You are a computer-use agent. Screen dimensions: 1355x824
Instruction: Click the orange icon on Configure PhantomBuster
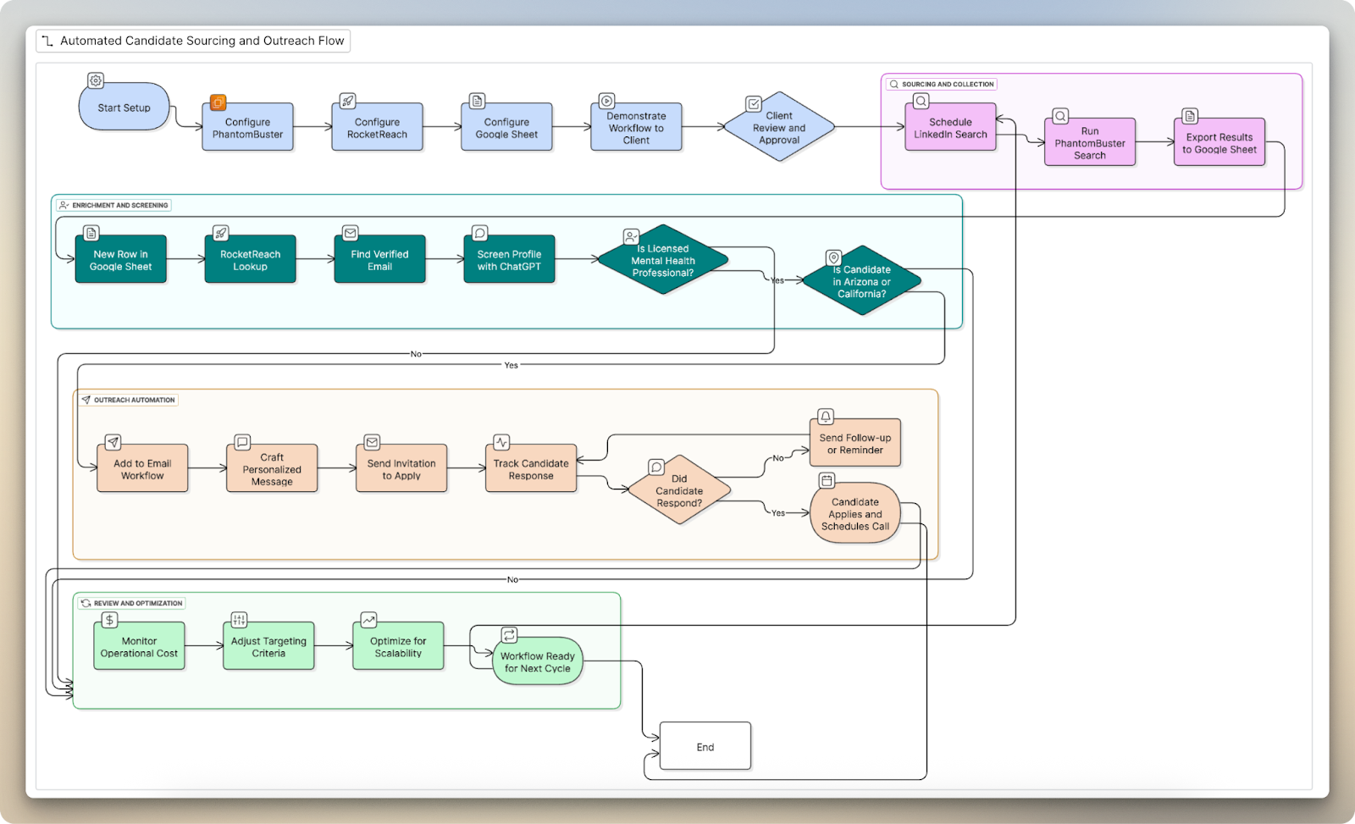218,102
